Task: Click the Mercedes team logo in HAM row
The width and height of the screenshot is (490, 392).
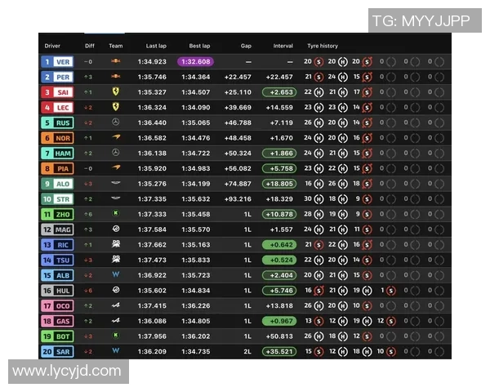Action: click(x=116, y=153)
